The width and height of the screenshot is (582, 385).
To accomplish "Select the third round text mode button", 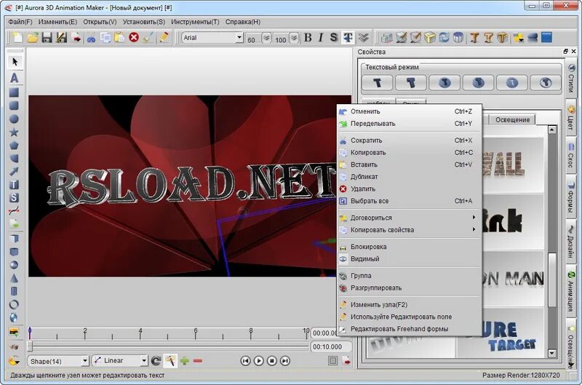I will (445, 82).
